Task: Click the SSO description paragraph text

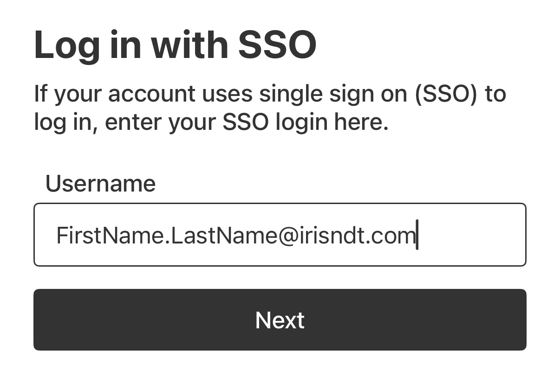Action: point(270,108)
